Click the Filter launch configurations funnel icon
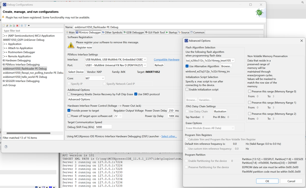The height and width of the screenshot is (188, 306). [x=25, y=26]
